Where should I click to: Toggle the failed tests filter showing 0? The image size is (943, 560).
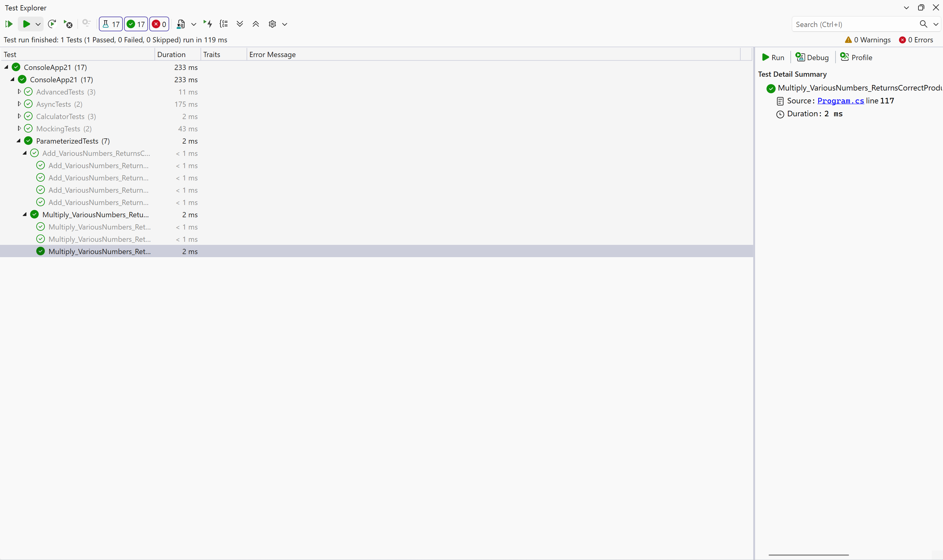click(159, 24)
